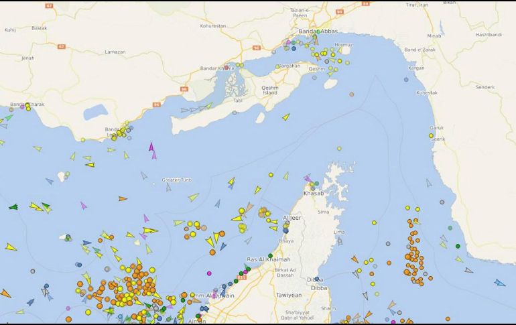Select the Sima label

point(323,212)
